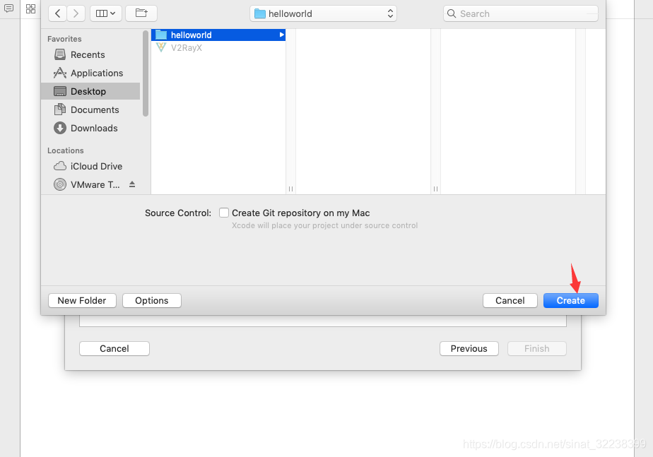The height and width of the screenshot is (457, 653).
Task: Expand the helloworld folder disclosure arrow
Action: pyautogui.click(x=281, y=35)
